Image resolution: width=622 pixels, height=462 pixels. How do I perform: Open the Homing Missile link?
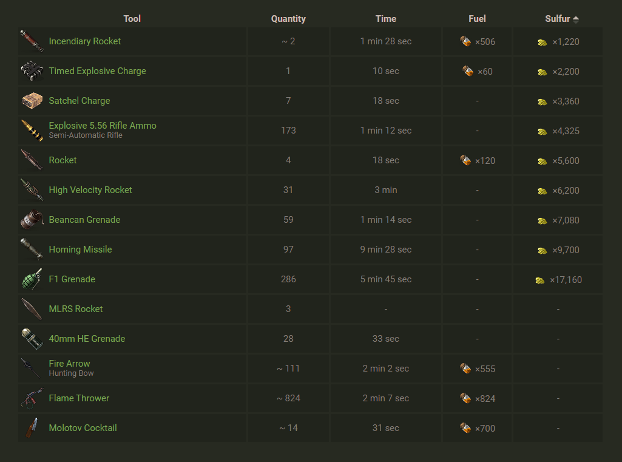(80, 250)
